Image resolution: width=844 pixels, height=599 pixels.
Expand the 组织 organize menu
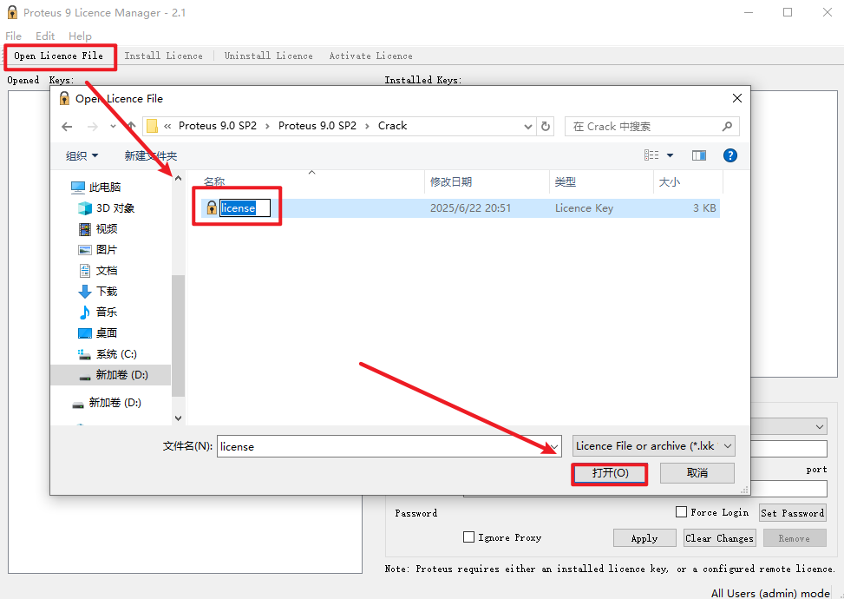[x=82, y=155]
